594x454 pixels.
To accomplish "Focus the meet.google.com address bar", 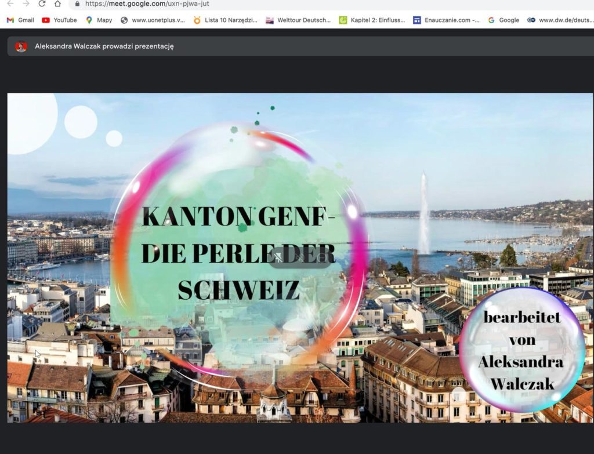I will click(x=232, y=3).
